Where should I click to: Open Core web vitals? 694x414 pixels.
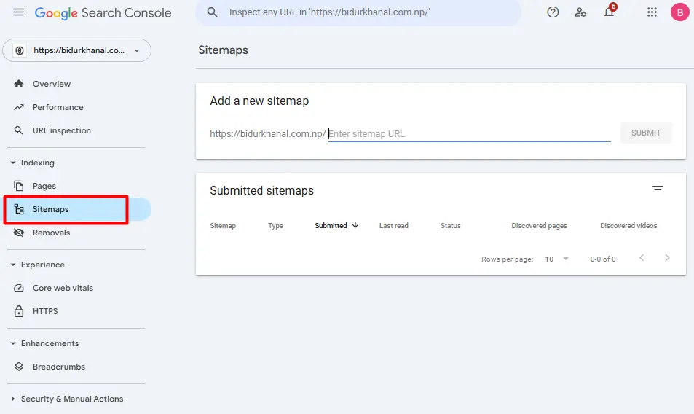63,288
